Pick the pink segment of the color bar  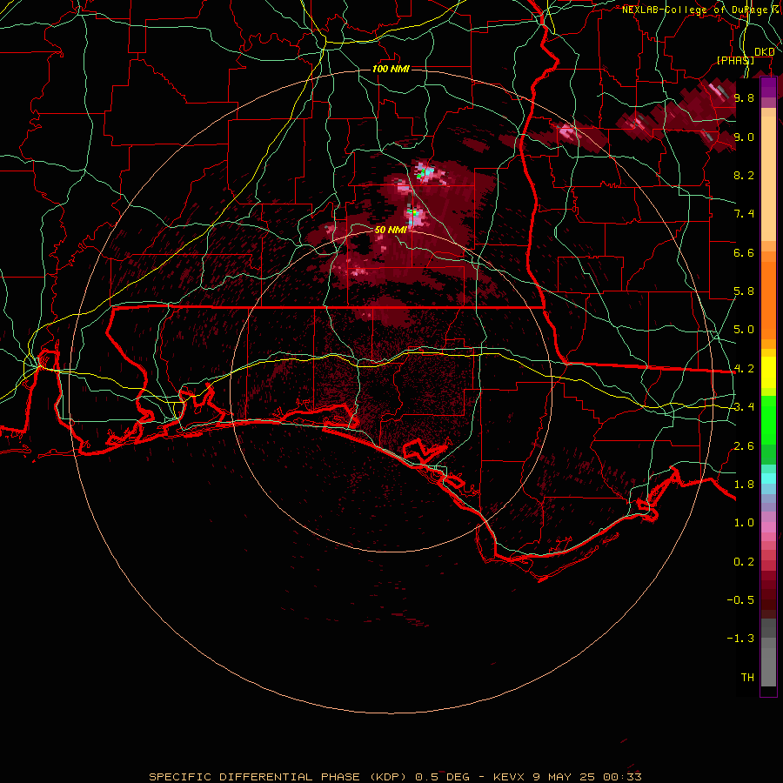[768, 526]
